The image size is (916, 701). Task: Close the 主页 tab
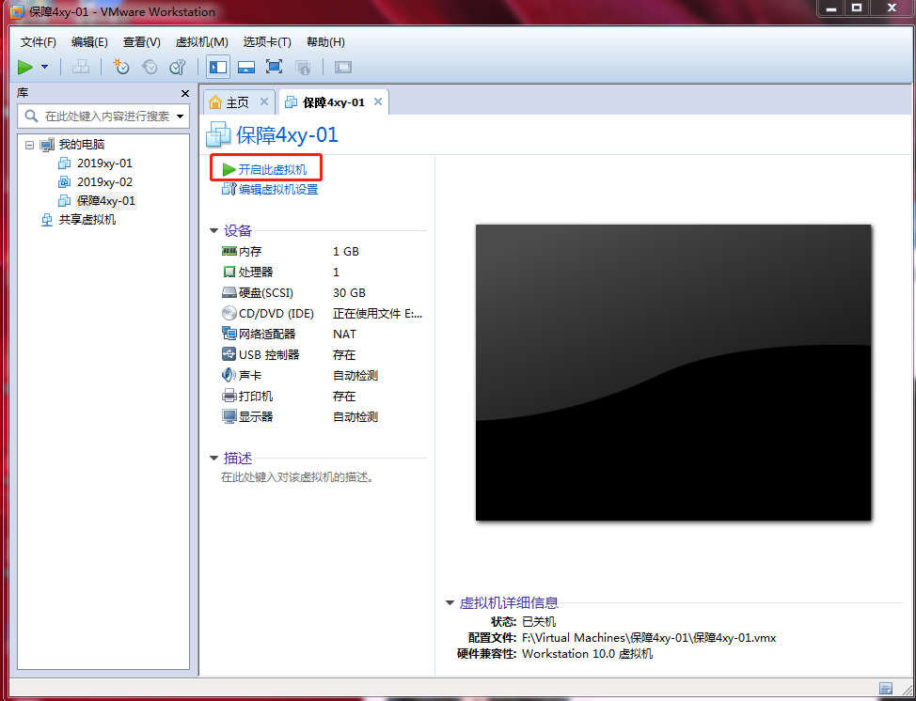[x=264, y=102]
